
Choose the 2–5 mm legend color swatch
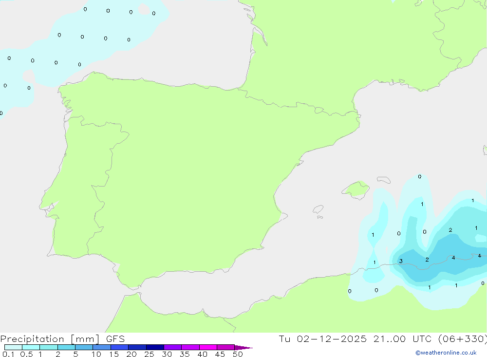66,347
